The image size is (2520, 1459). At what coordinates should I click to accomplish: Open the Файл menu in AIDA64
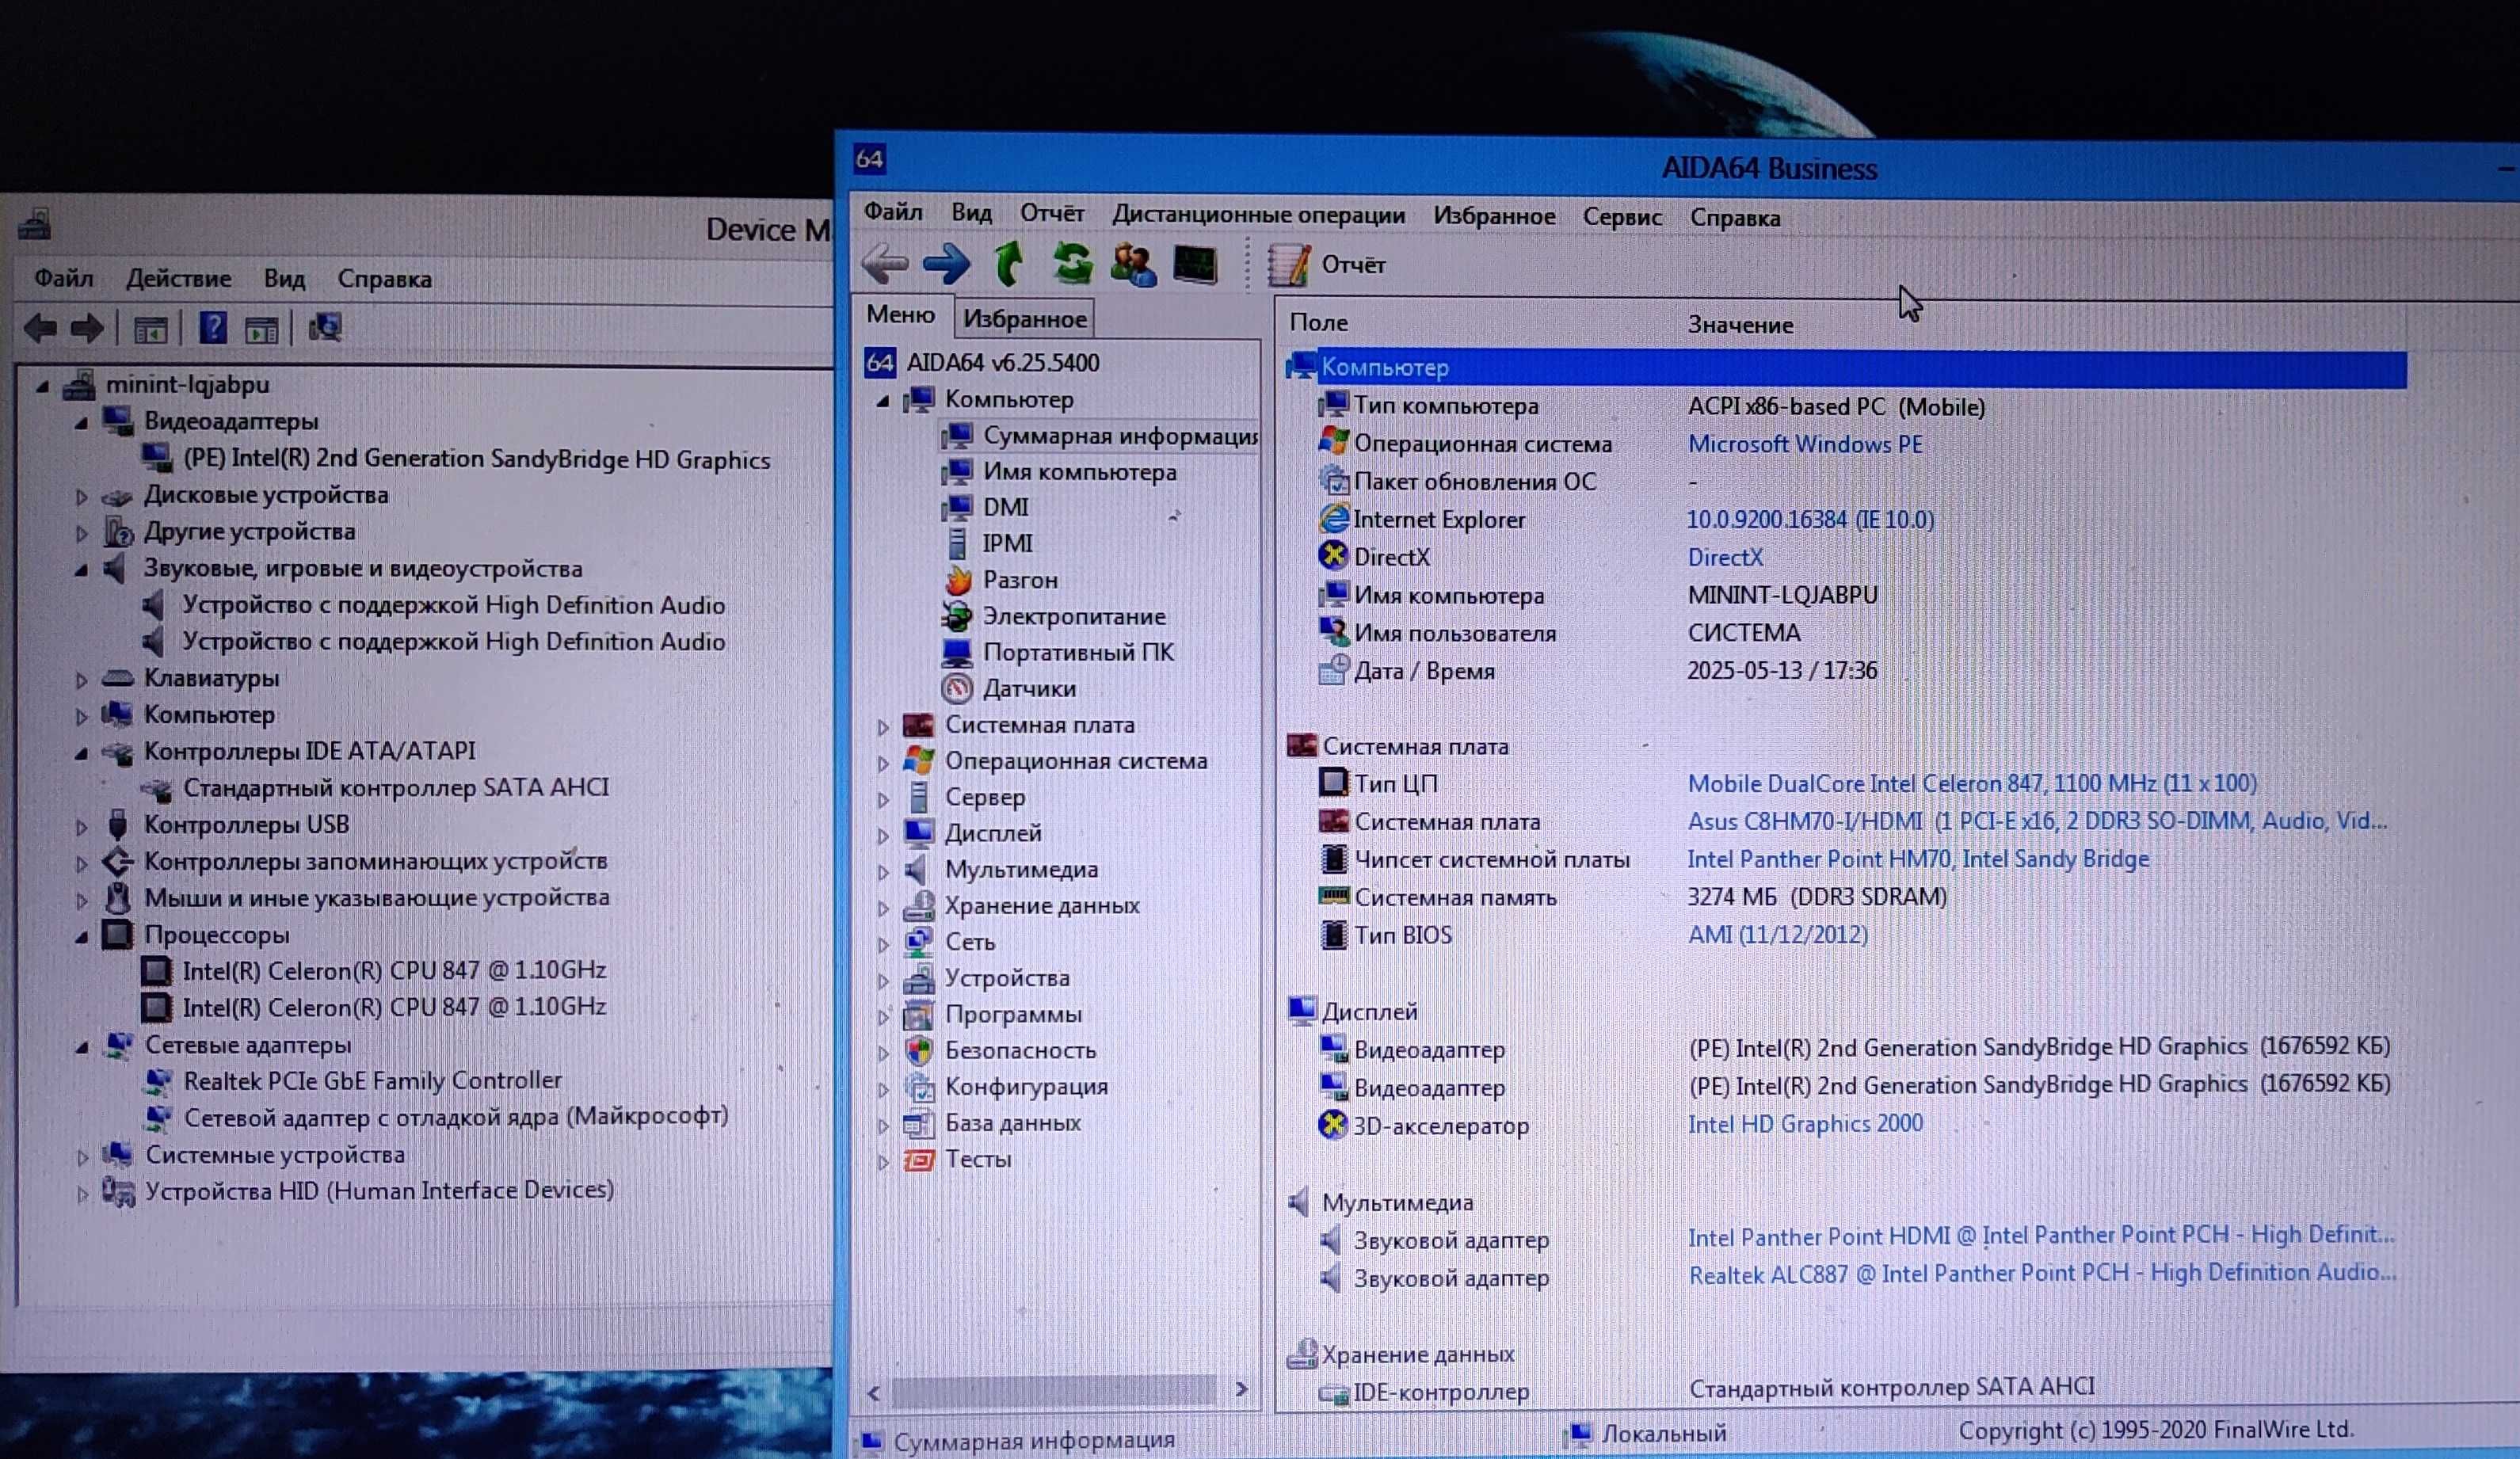click(893, 212)
